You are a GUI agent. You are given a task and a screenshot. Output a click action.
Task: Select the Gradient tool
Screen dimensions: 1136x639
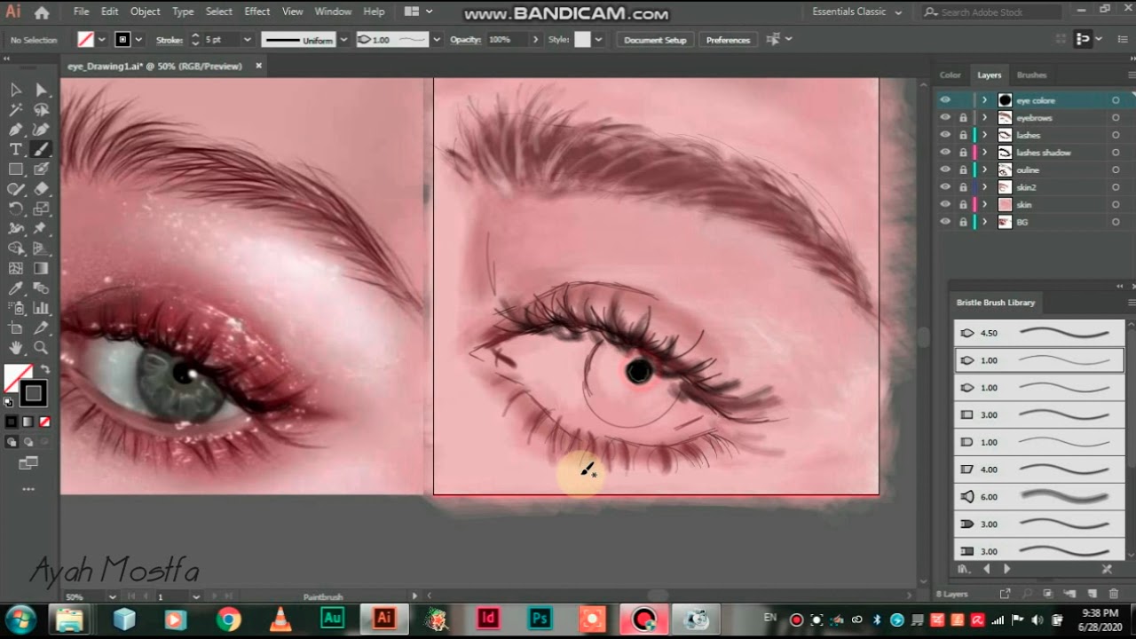click(x=41, y=268)
